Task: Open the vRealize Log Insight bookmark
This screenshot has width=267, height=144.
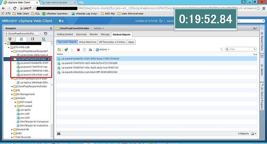Action: [x=85, y=14]
